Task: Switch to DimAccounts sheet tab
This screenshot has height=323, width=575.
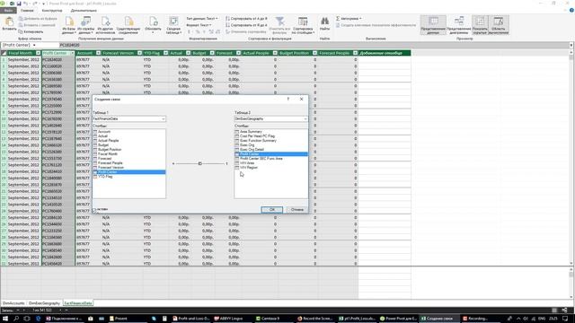Action: 13,303
